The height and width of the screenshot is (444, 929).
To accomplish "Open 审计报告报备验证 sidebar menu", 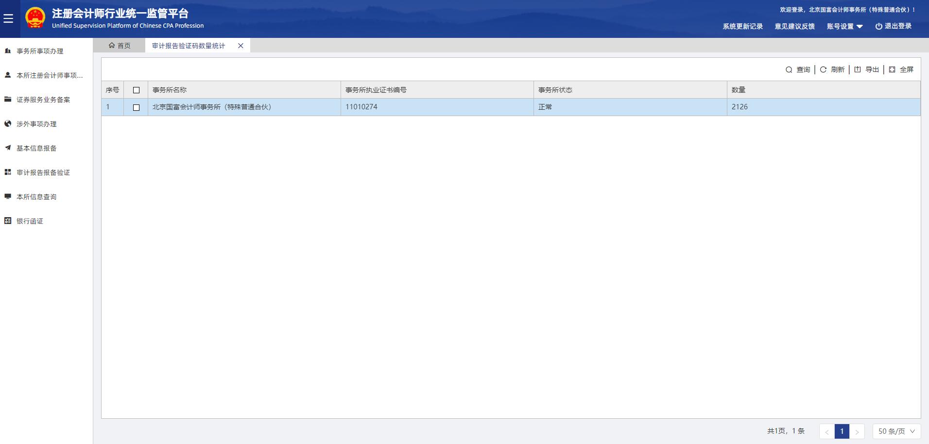I will tap(43, 172).
